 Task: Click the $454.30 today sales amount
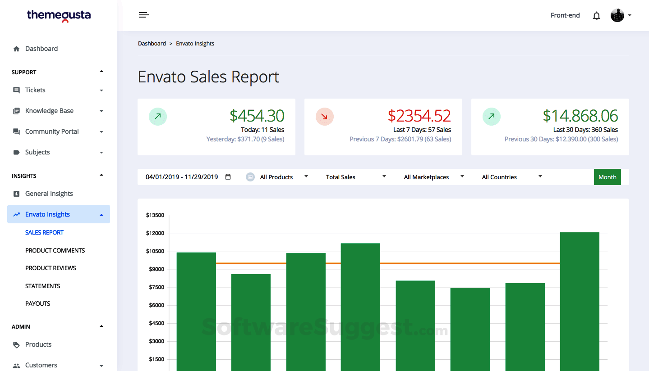pyautogui.click(x=257, y=116)
